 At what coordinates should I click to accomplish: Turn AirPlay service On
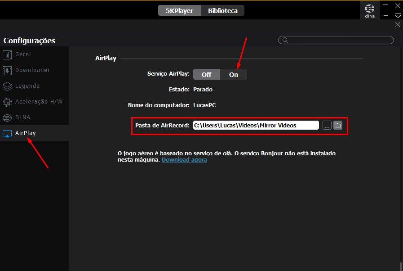234,75
